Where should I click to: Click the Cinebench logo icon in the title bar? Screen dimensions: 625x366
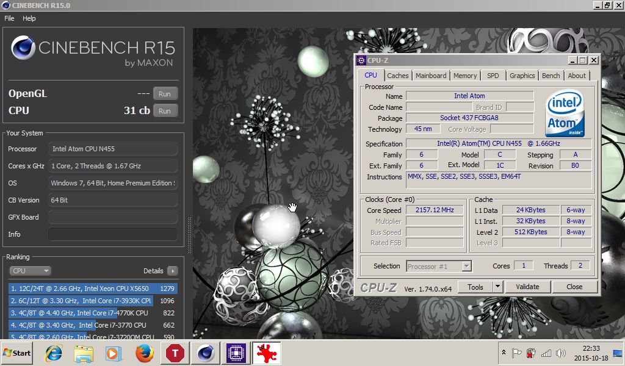pos(5,5)
